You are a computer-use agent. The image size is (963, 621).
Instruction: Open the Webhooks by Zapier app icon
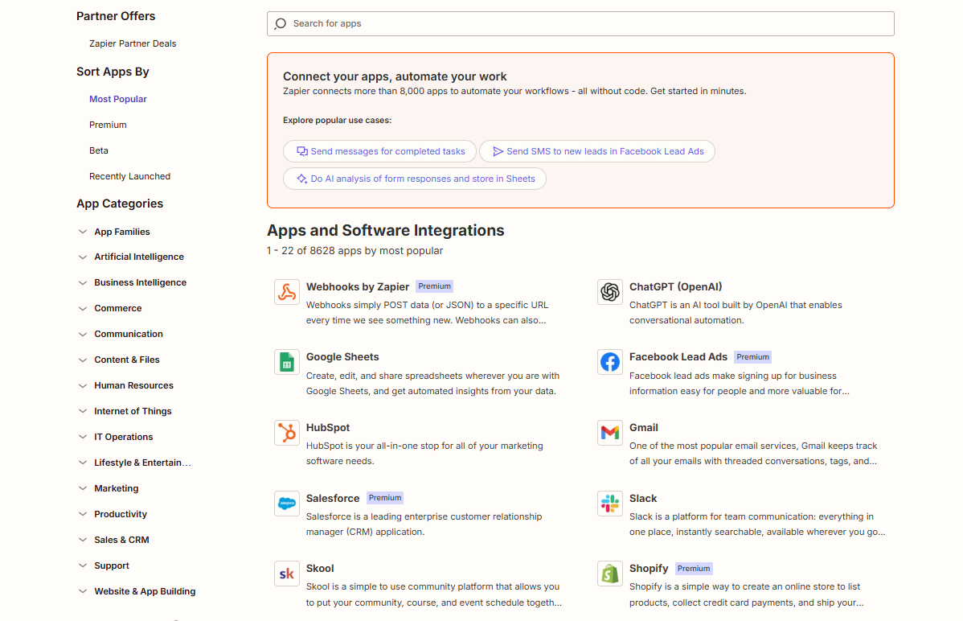click(x=287, y=292)
